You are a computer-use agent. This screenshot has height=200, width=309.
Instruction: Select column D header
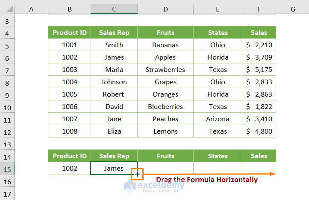click(x=165, y=9)
